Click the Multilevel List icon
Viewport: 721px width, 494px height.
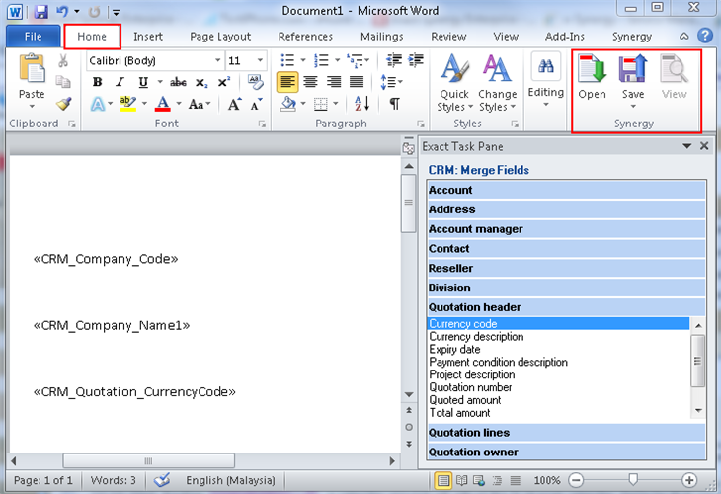click(x=355, y=60)
